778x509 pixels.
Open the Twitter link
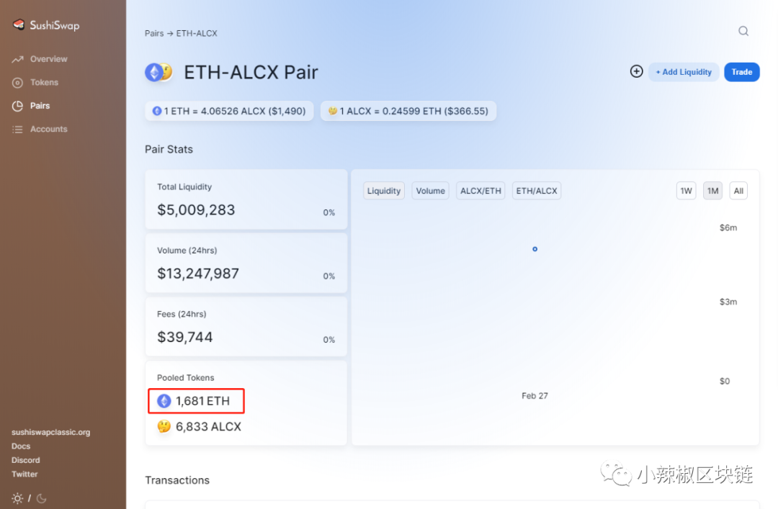[x=24, y=474]
